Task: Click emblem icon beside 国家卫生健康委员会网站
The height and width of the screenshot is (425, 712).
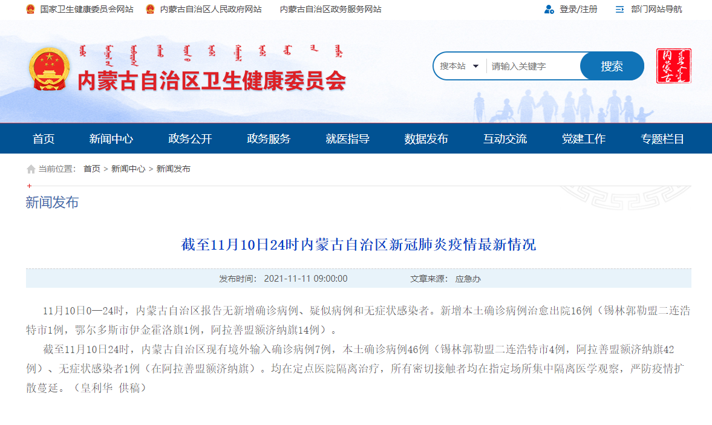Action: (30, 9)
